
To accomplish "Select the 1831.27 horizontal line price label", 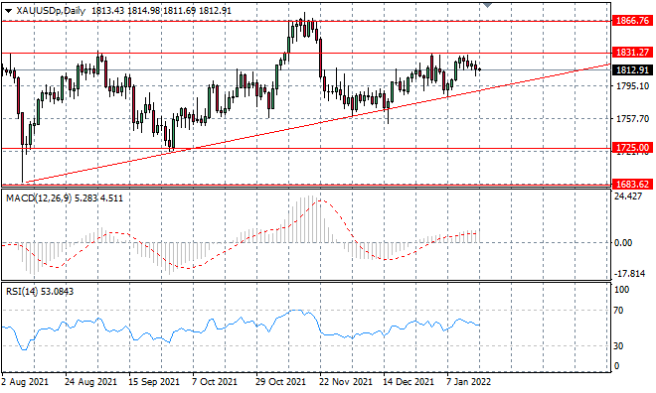I will coord(632,53).
